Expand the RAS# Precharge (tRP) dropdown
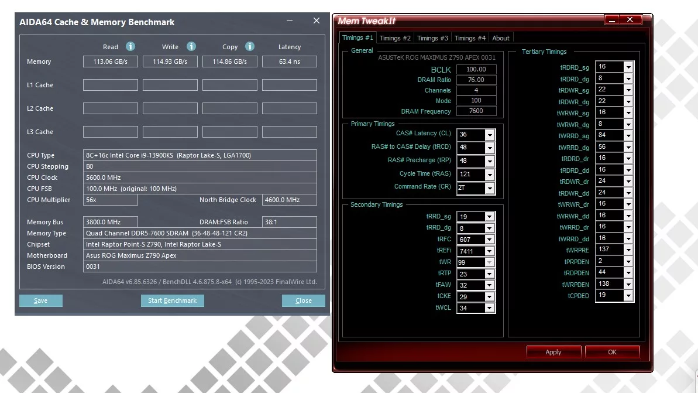 490,161
